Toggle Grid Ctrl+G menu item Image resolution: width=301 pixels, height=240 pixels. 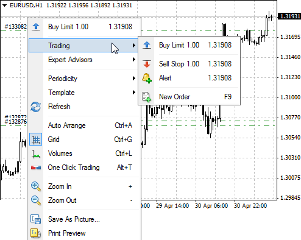coord(84,139)
